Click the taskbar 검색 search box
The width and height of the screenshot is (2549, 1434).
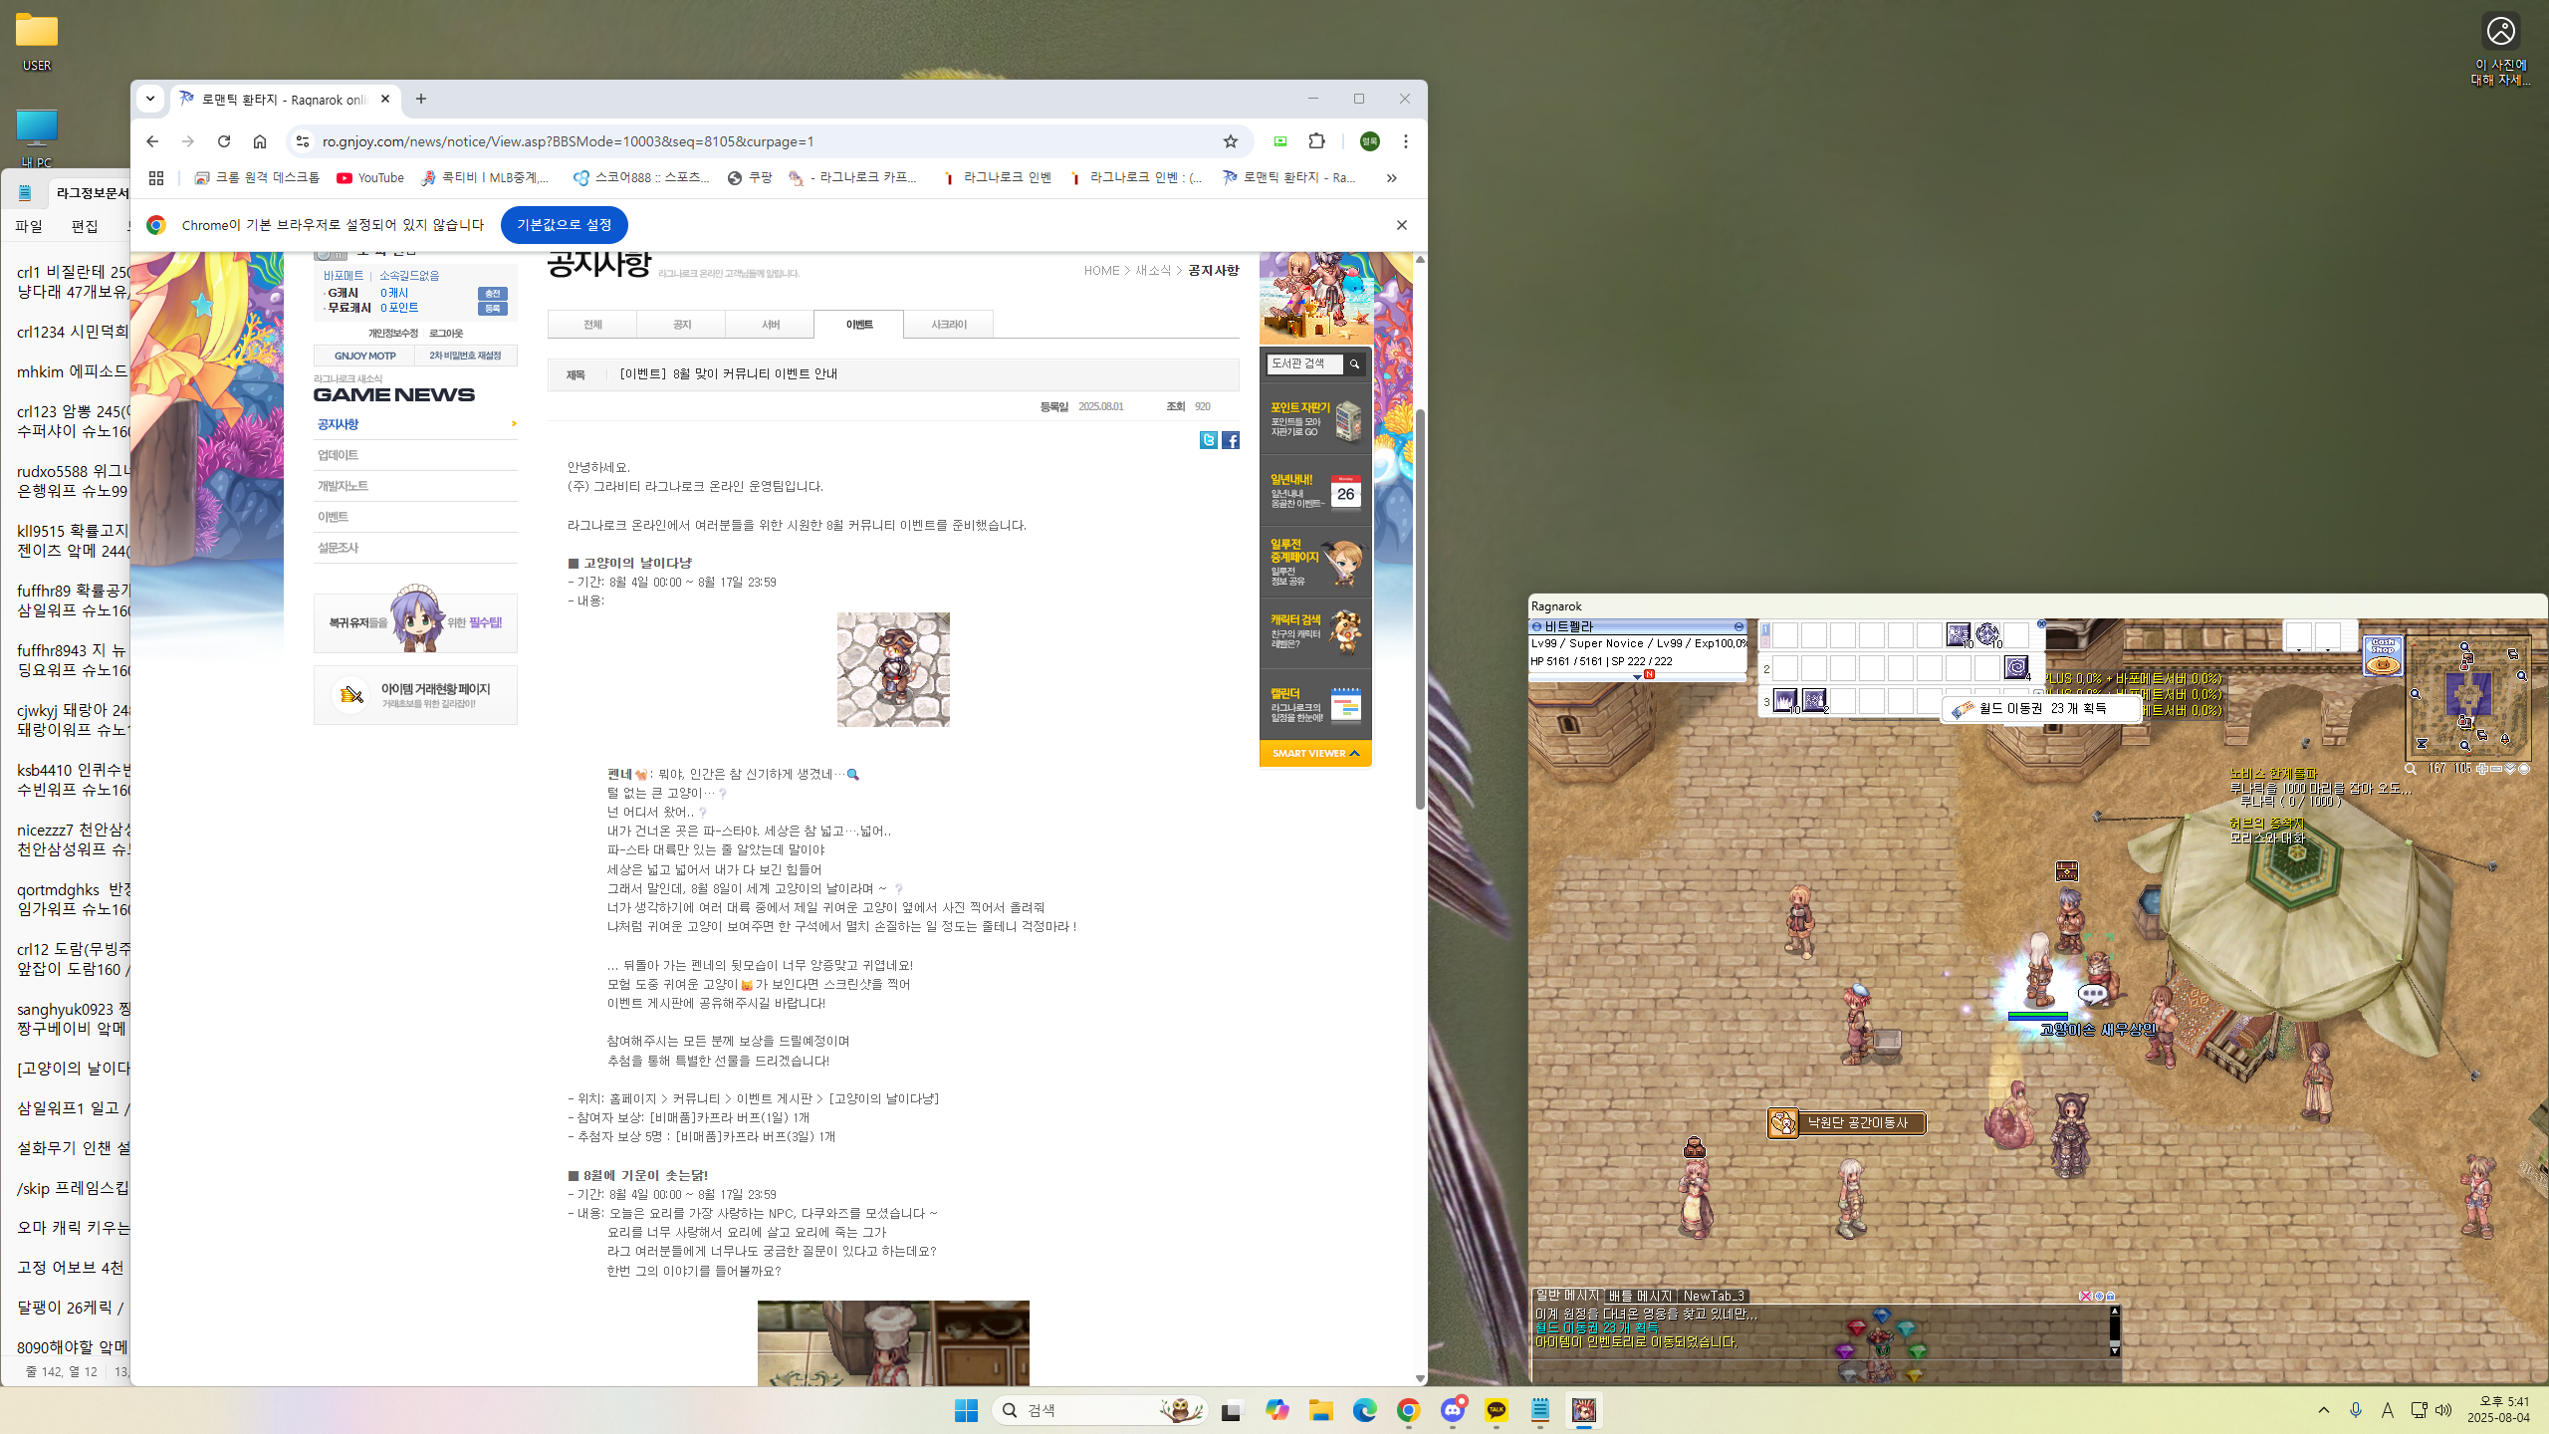[1099, 1410]
